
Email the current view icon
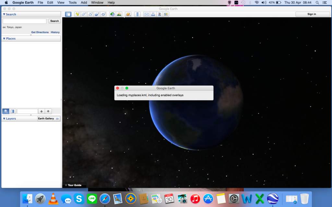point(146,14)
